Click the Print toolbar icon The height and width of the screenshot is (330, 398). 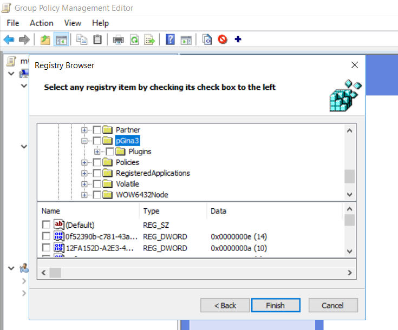coord(118,39)
